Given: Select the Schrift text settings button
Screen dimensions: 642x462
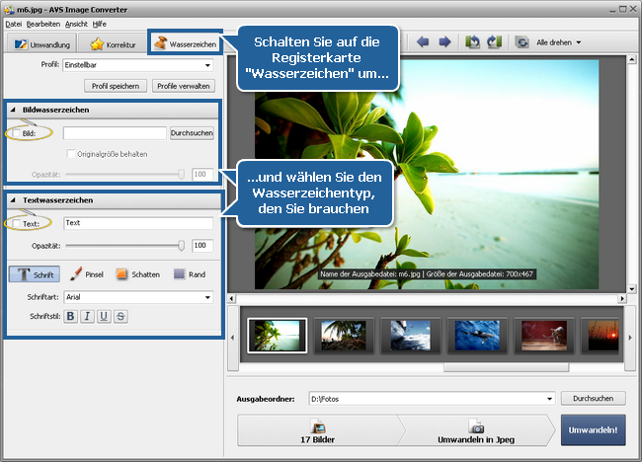Looking at the screenshot, I should point(35,273).
